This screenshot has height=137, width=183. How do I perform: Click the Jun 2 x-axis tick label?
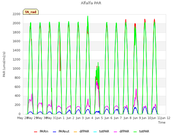point(70,118)
